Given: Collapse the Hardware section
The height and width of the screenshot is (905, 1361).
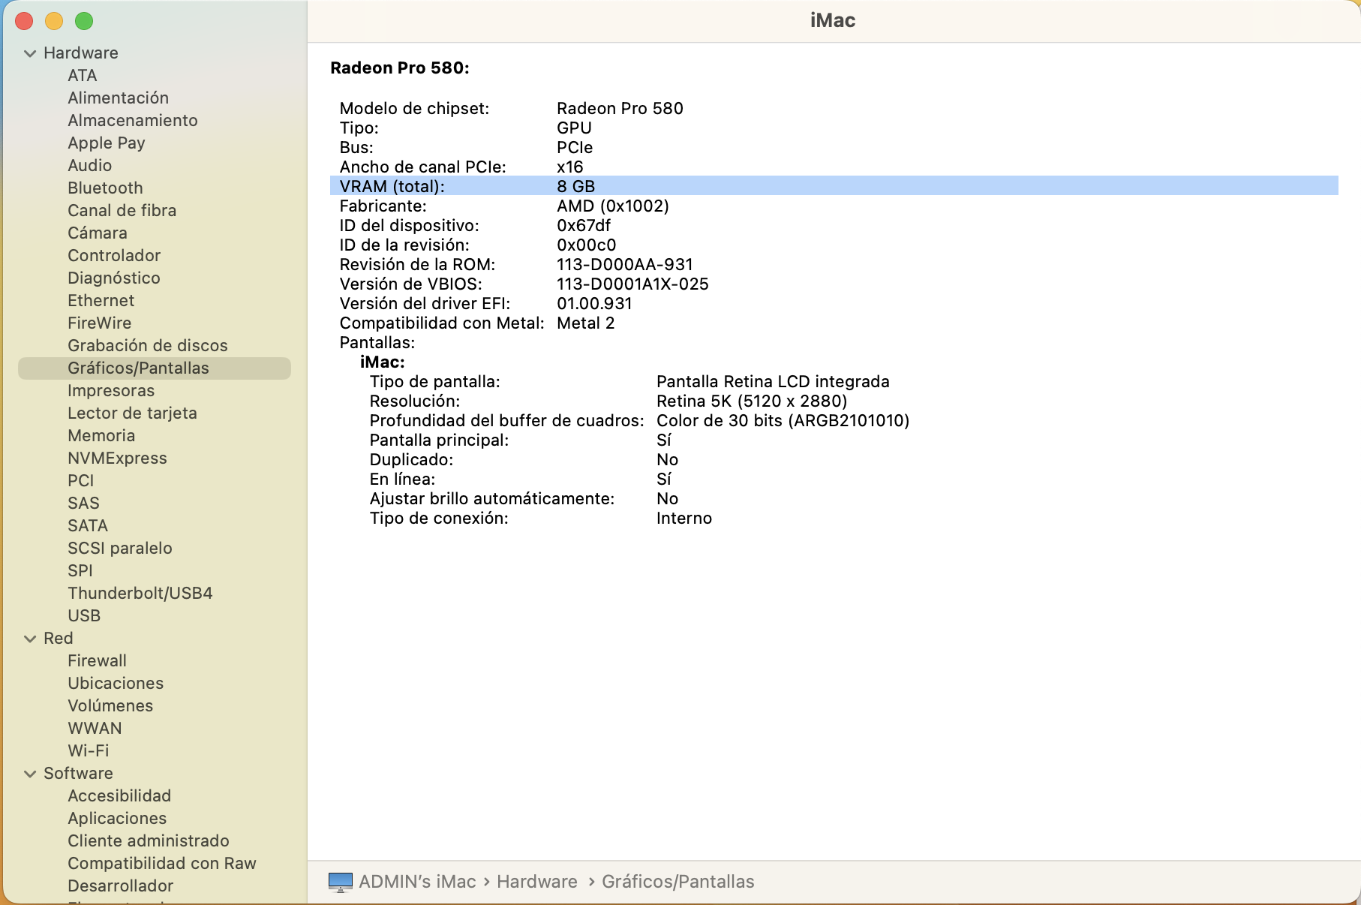Looking at the screenshot, I should pyautogui.click(x=29, y=53).
